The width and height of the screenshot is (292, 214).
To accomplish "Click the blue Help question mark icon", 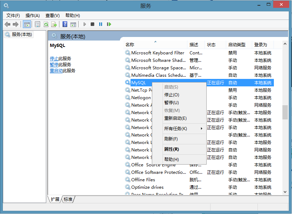I will [x=65, y=24].
